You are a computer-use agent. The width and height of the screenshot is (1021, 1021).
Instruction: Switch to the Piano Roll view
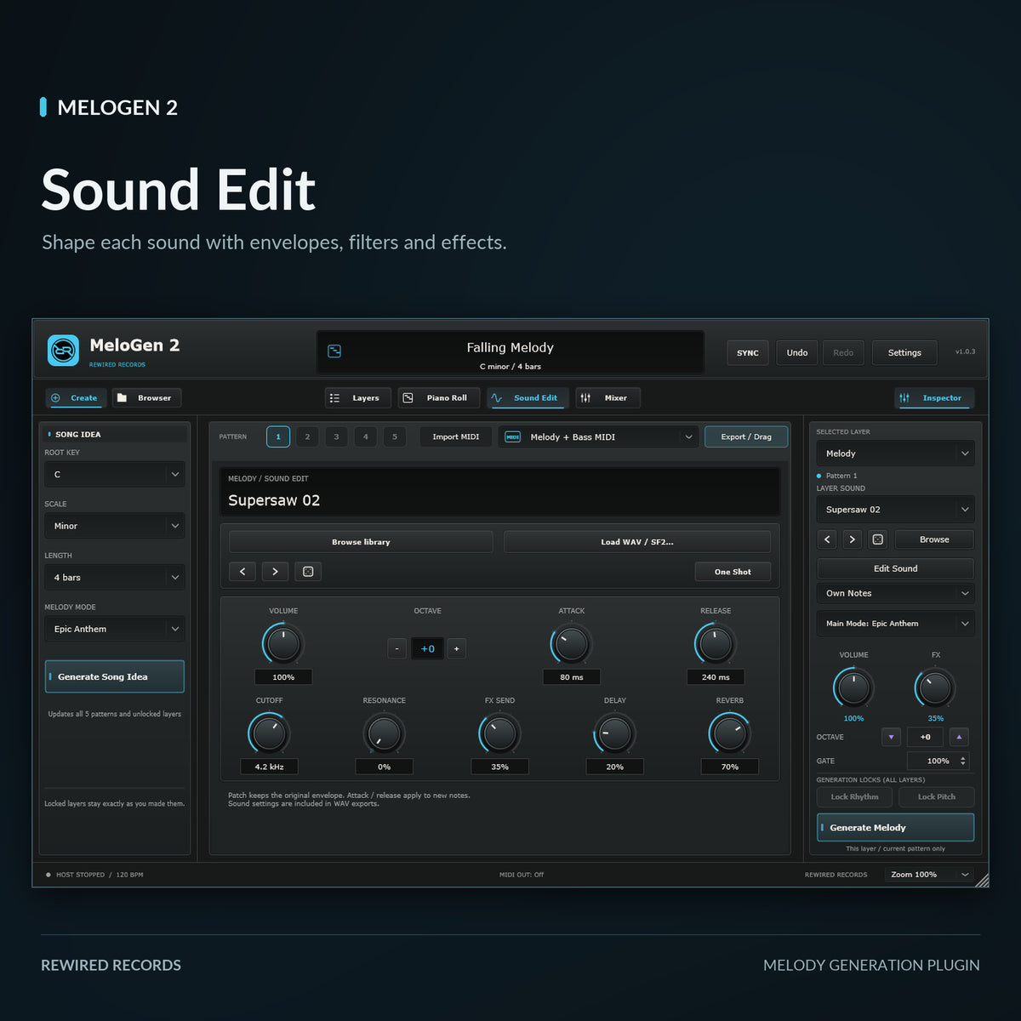click(x=438, y=397)
